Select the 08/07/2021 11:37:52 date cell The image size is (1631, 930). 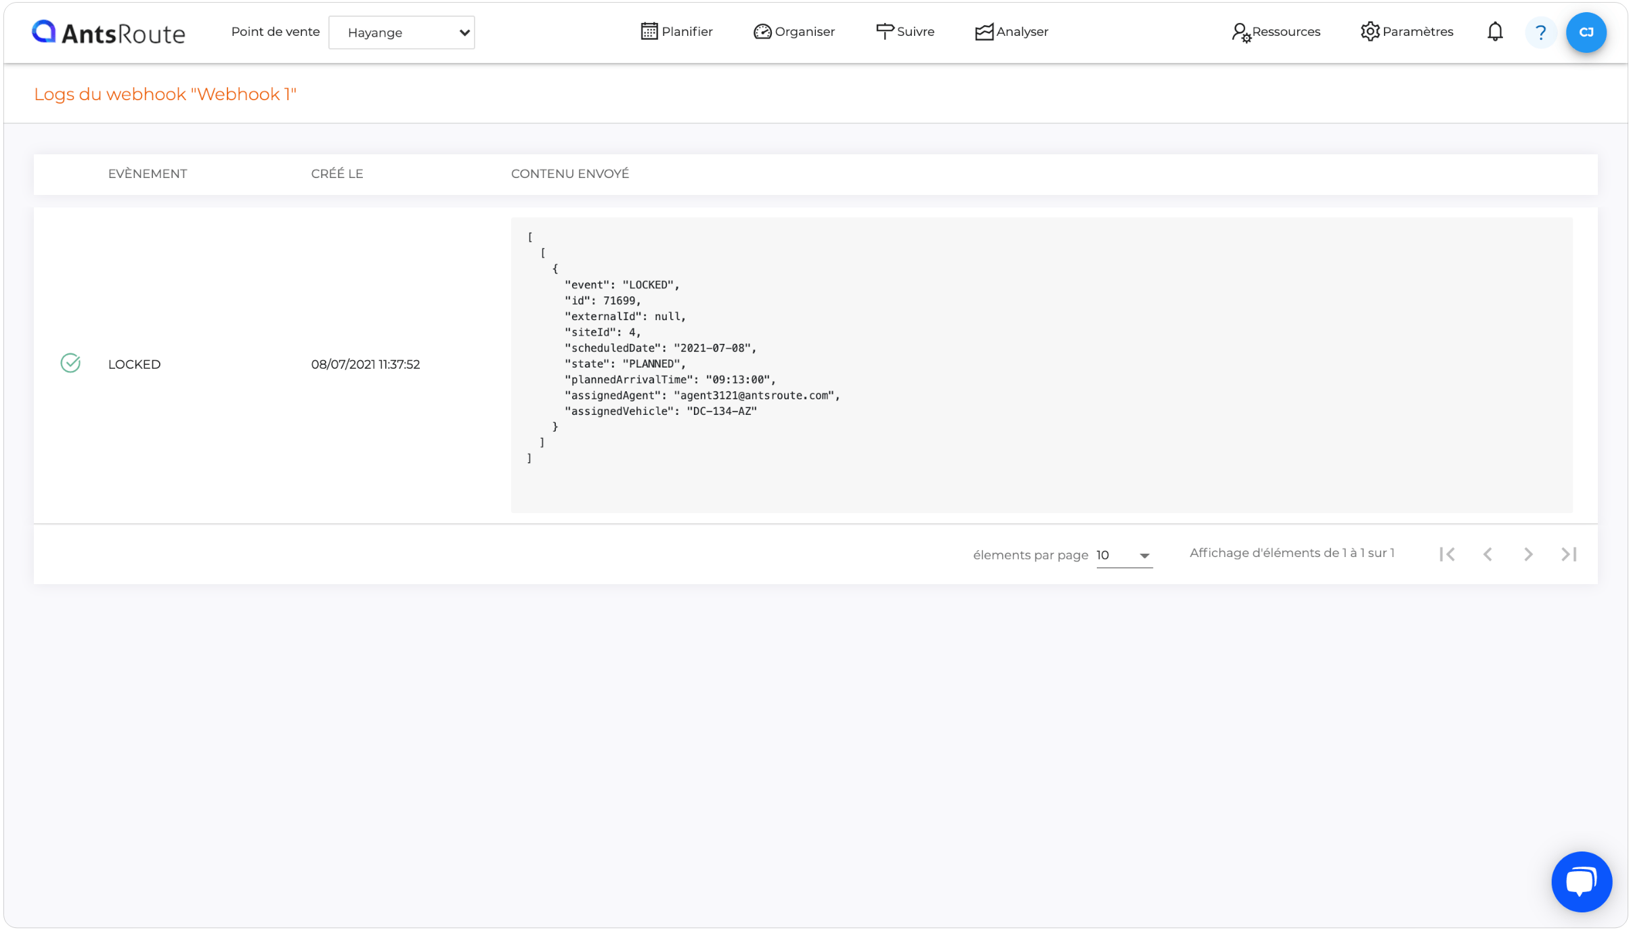366,364
